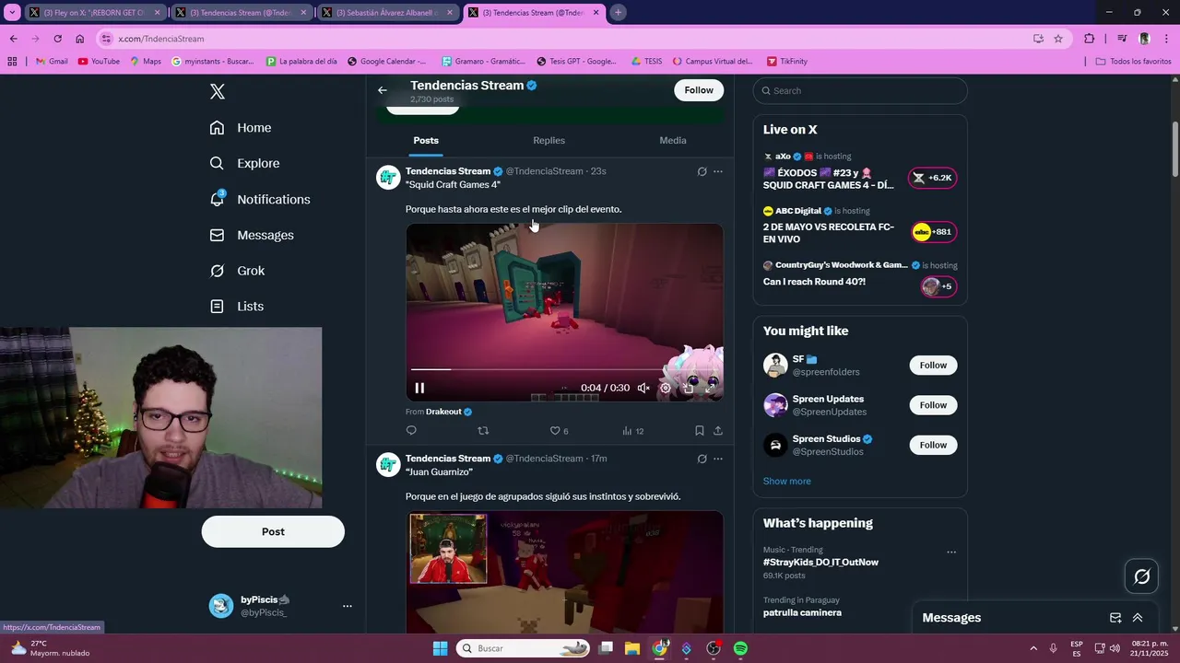The image size is (1180, 663).
Task: Click Chrome home button
Action: point(80,39)
